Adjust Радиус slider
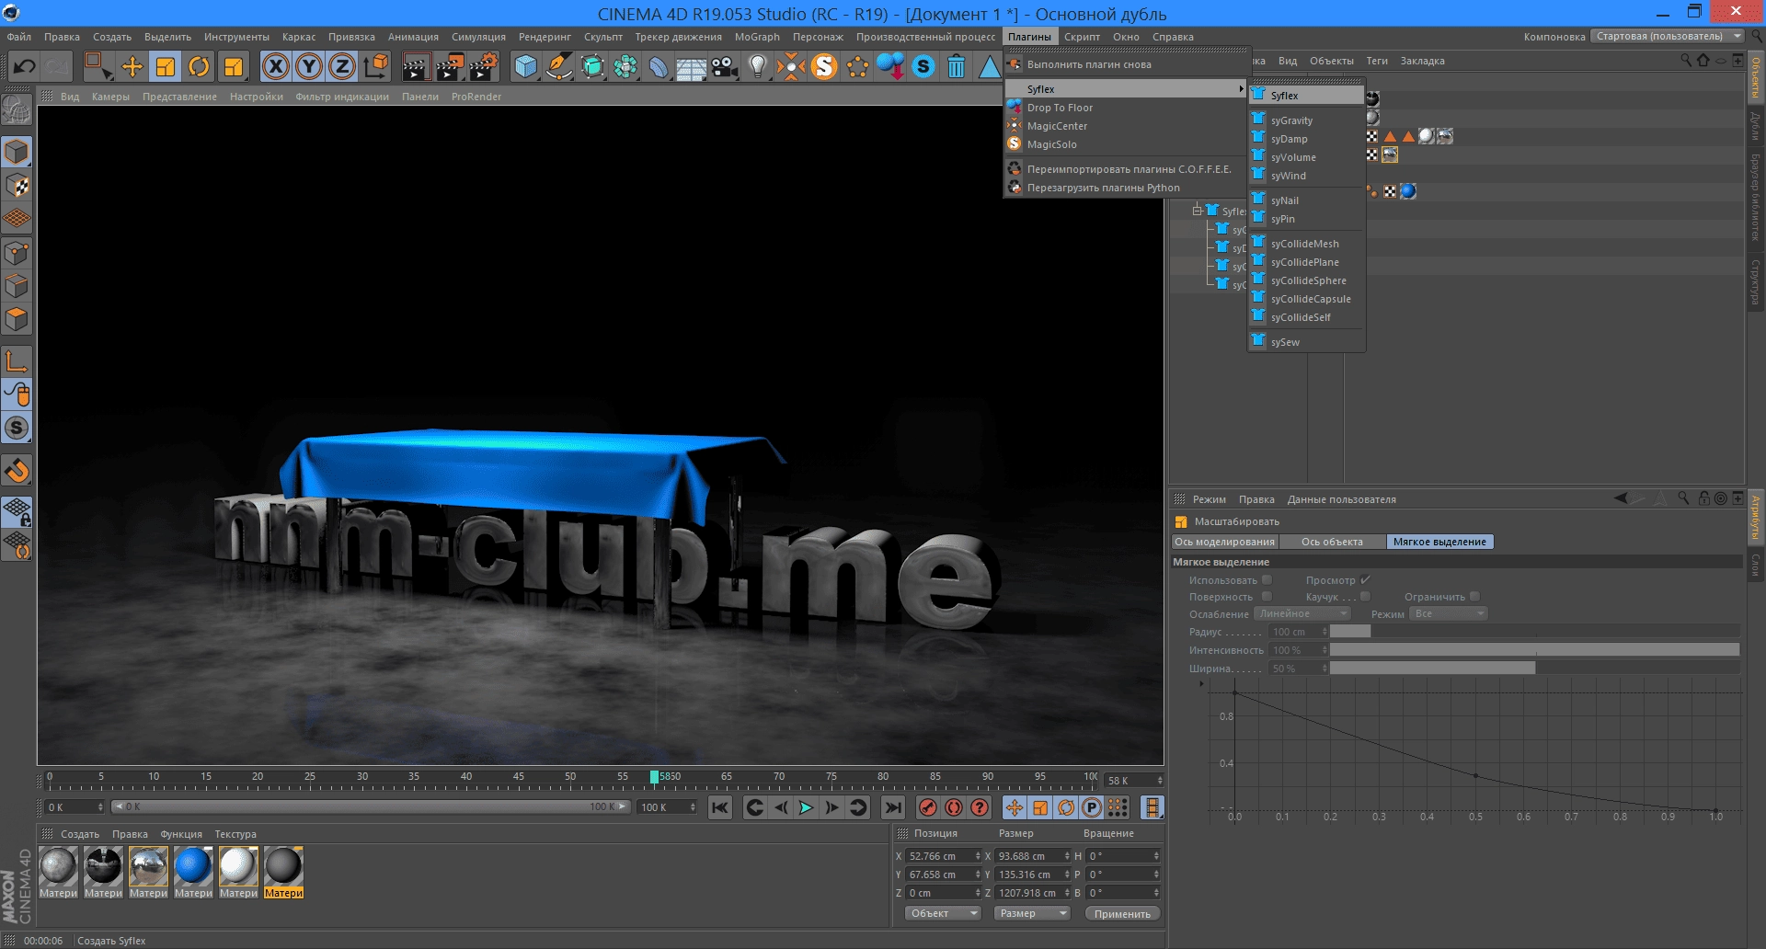Screen dimensions: 1766x949 click(x=1534, y=632)
